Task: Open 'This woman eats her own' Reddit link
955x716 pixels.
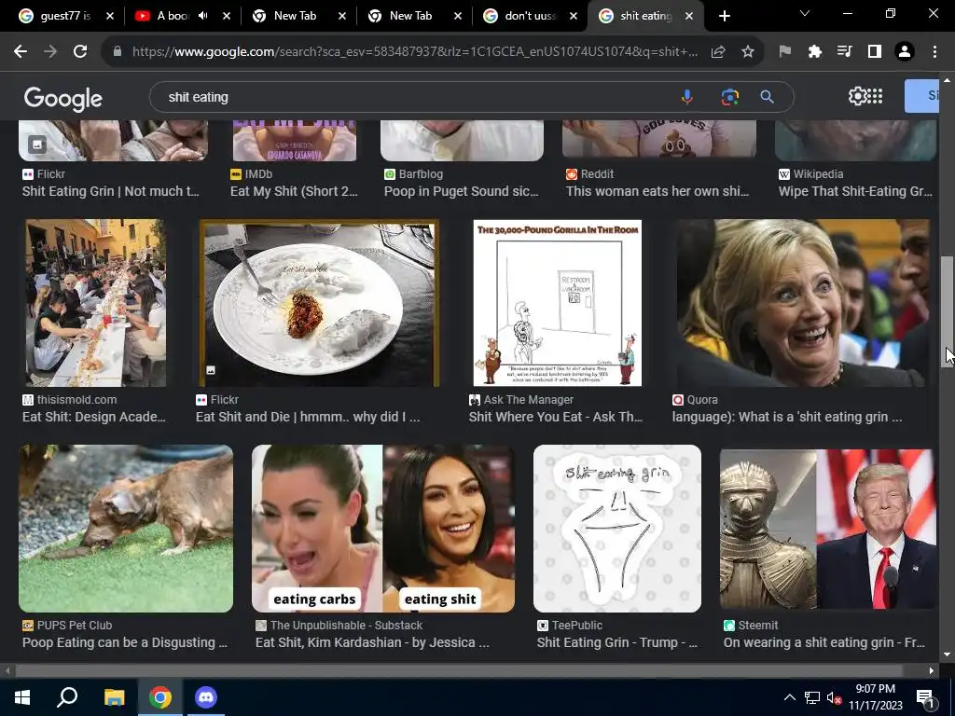Action: click(657, 191)
